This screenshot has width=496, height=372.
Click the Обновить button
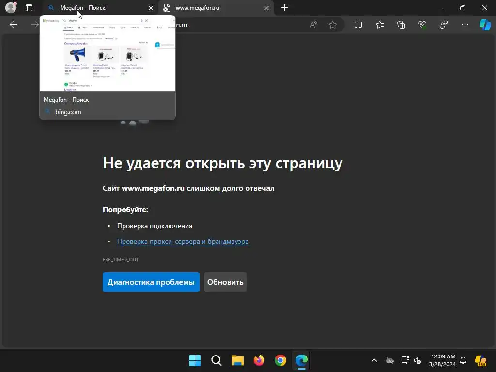tap(225, 282)
